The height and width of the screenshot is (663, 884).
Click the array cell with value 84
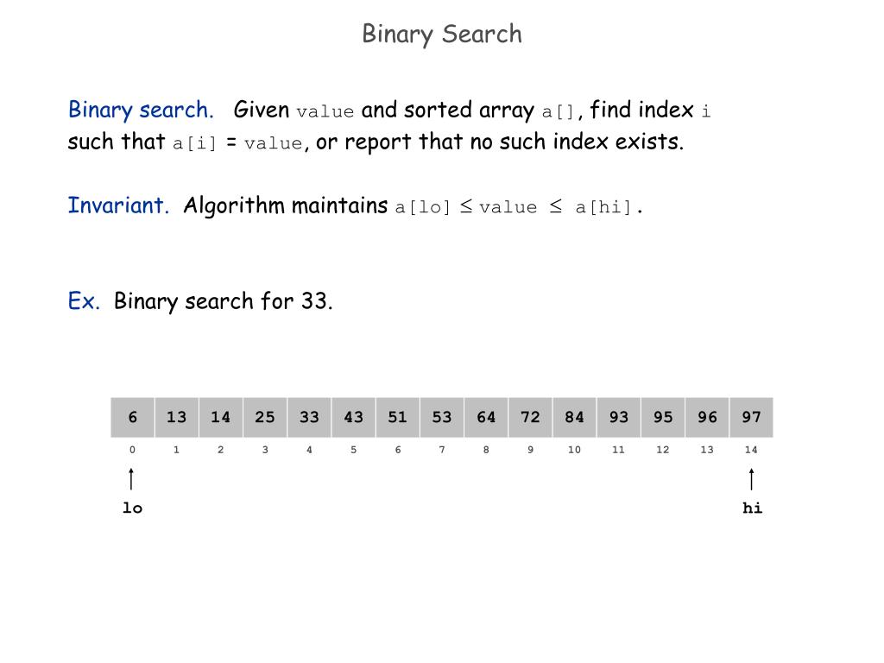[x=574, y=417]
